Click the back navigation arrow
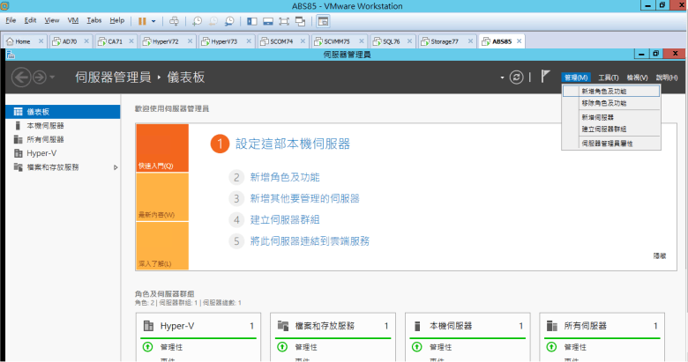Image resolution: width=688 pixels, height=362 pixels. click(x=20, y=78)
